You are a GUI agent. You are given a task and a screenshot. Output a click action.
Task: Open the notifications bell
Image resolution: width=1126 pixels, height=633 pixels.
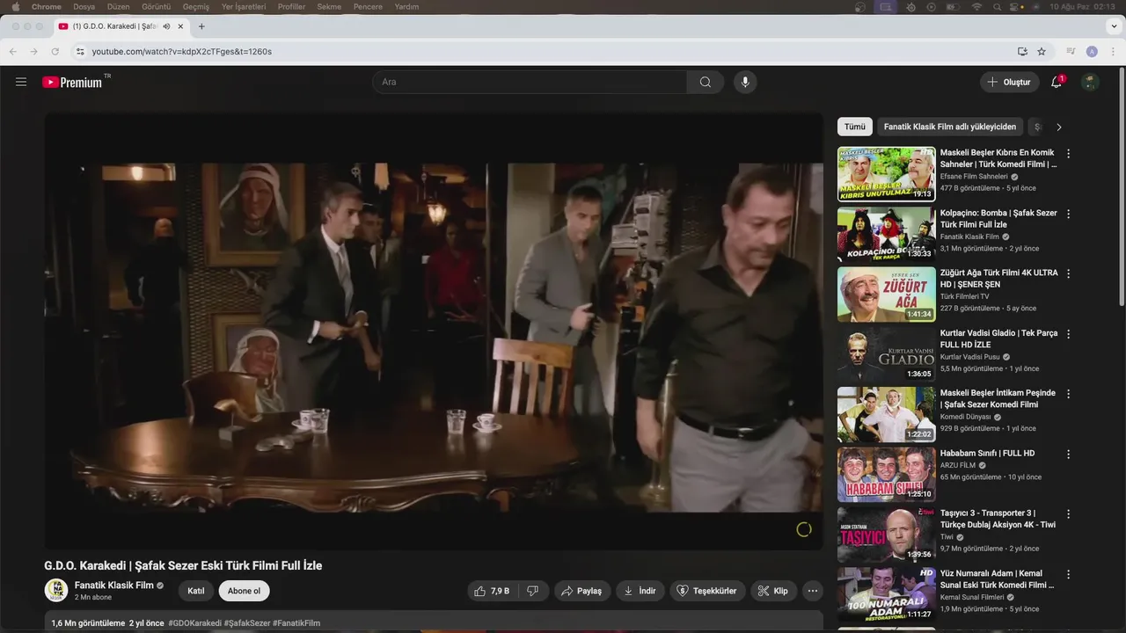pyautogui.click(x=1057, y=82)
